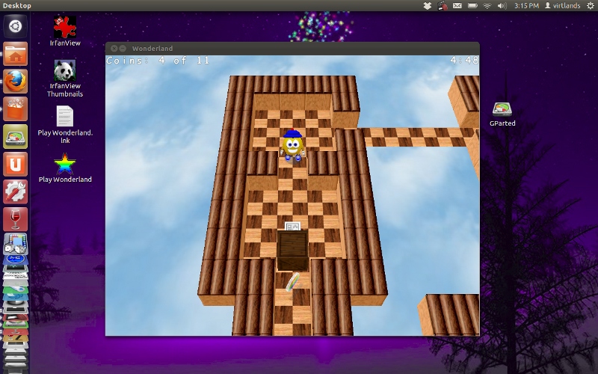The width and height of the screenshot is (598, 374).
Task: Click the yellow Stinky character in the game
Action: click(292, 145)
